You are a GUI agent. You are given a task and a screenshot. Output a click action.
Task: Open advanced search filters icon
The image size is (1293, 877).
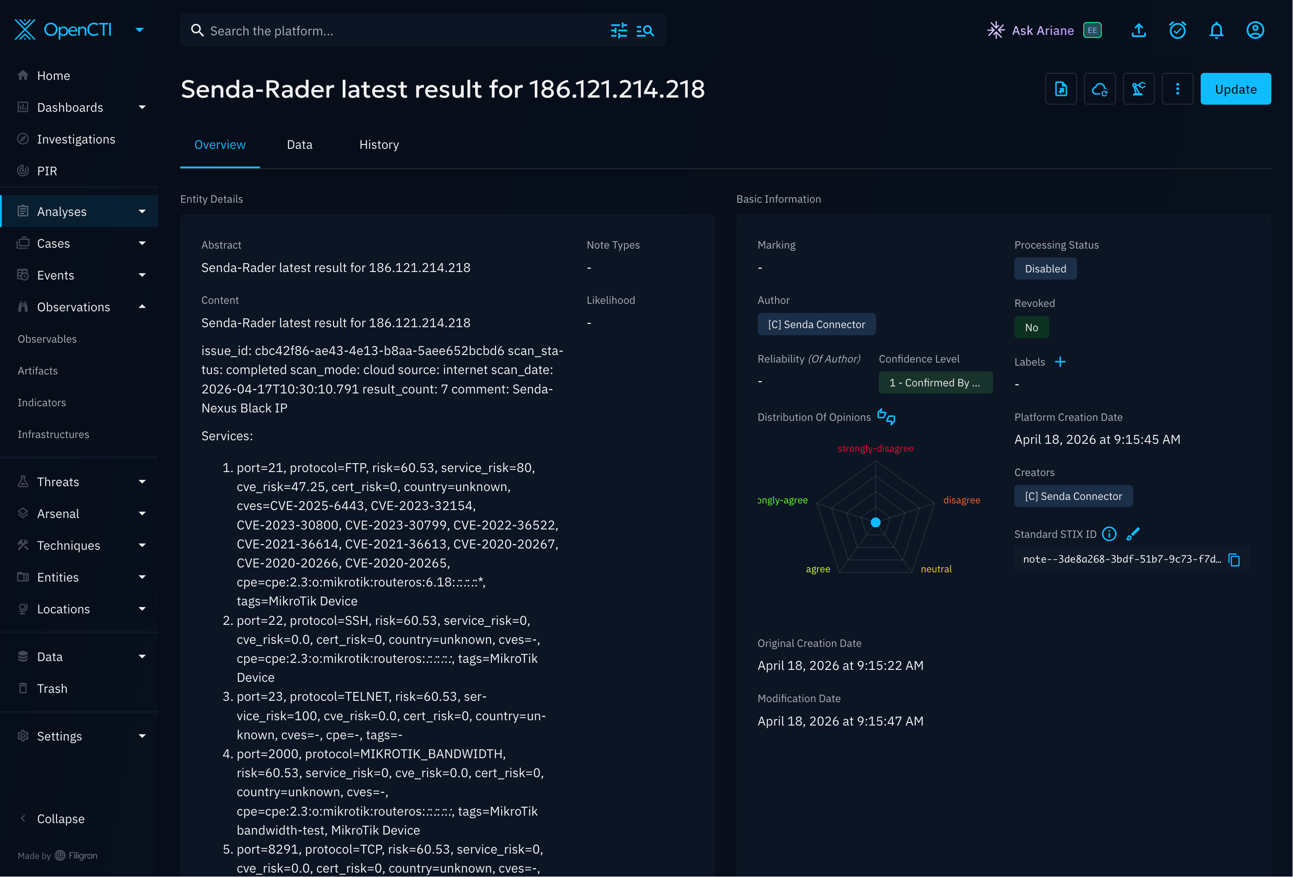click(619, 30)
